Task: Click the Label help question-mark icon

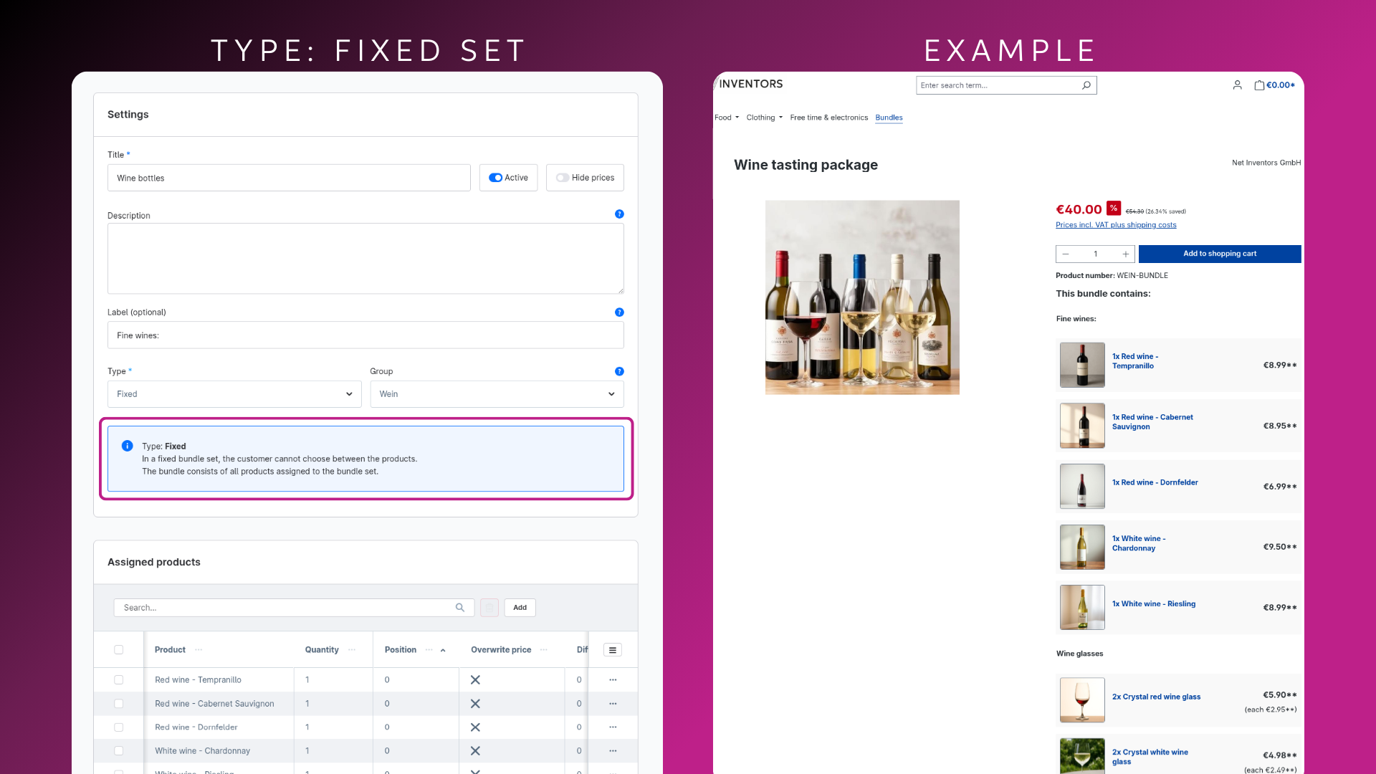Action: (619, 312)
